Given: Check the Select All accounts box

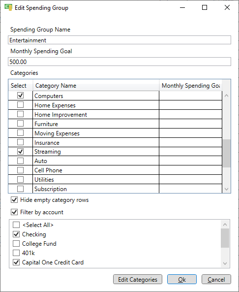Looking at the screenshot, I should pos(16,225).
